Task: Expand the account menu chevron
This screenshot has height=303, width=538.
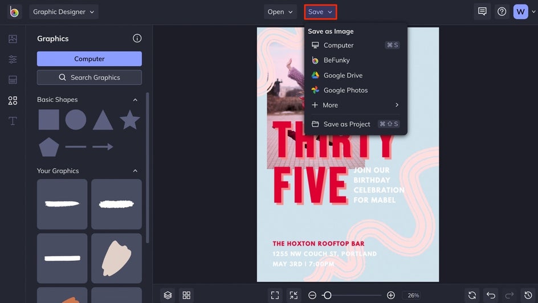Action: [x=533, y=11]
